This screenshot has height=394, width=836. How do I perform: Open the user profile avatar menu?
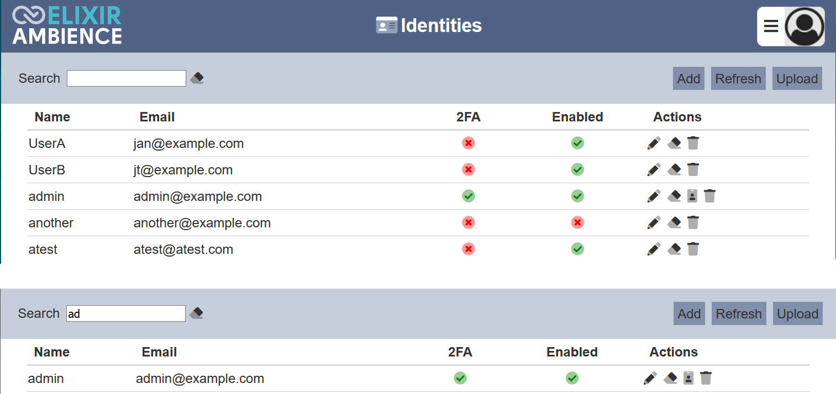(805, 26)
